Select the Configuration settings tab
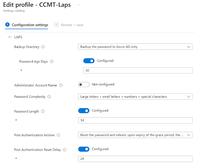This screenshot has height=168, width=202. pos(30,25)
